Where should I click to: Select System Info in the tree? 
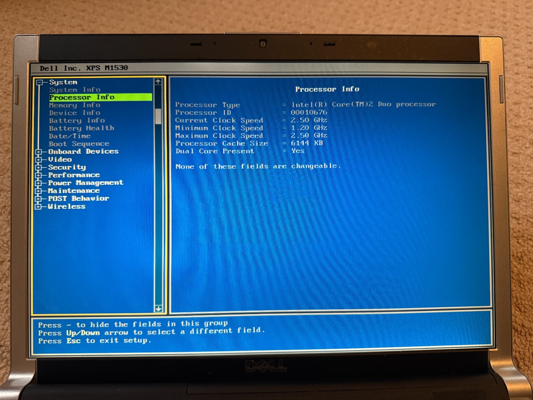tap(75, 90)
